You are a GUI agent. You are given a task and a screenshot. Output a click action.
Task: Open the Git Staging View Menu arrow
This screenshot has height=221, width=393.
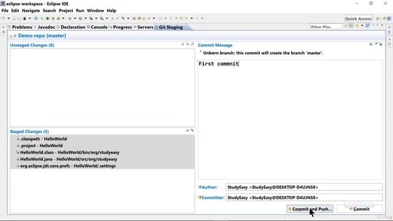pyautogui.click(x=362, y=26)
